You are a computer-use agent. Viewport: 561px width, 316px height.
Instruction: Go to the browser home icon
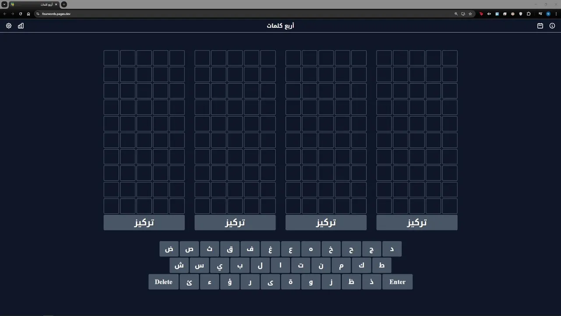[x=28, y=14]
